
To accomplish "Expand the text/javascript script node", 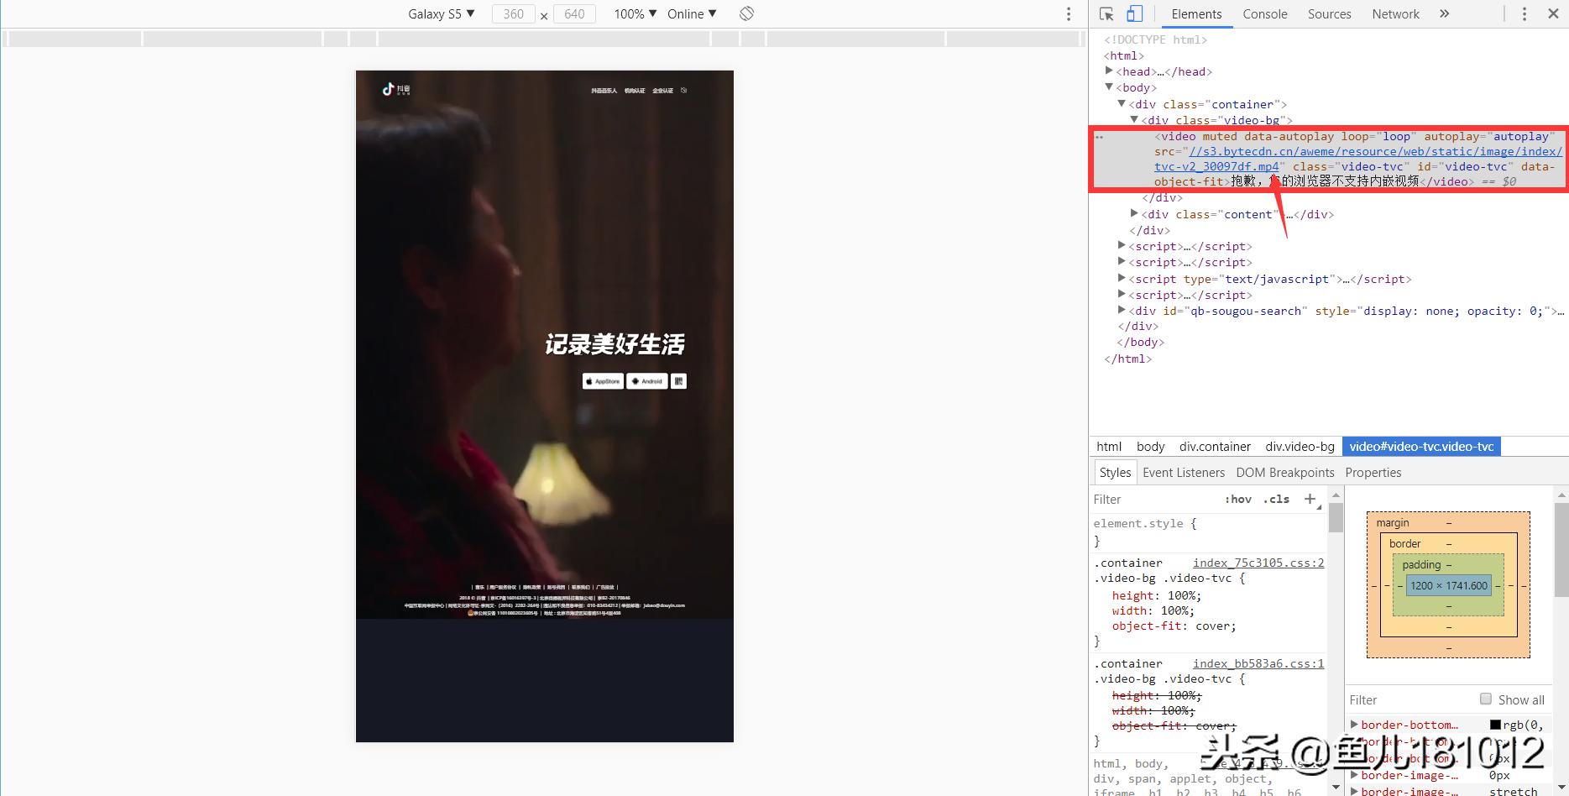I will pyautogui.click(x=1122, y=279).
